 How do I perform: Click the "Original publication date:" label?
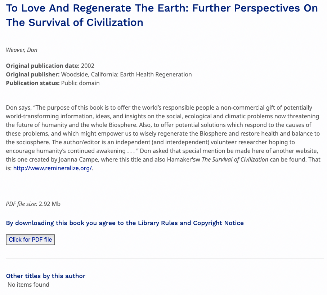click(x=42, y=66)
